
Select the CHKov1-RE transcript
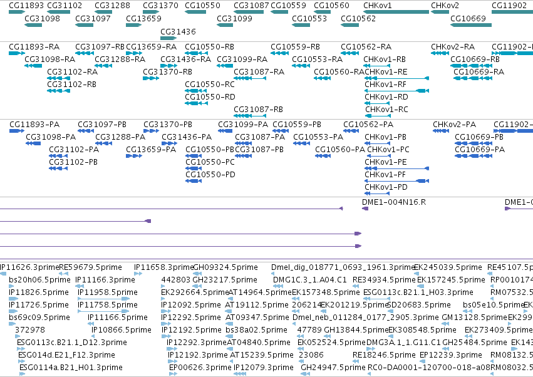coord(386,72)
